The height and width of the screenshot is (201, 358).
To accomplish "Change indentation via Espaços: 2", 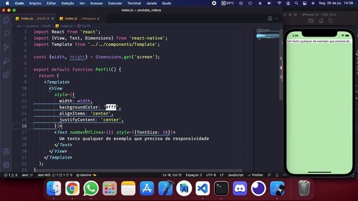I will (194, 175).
